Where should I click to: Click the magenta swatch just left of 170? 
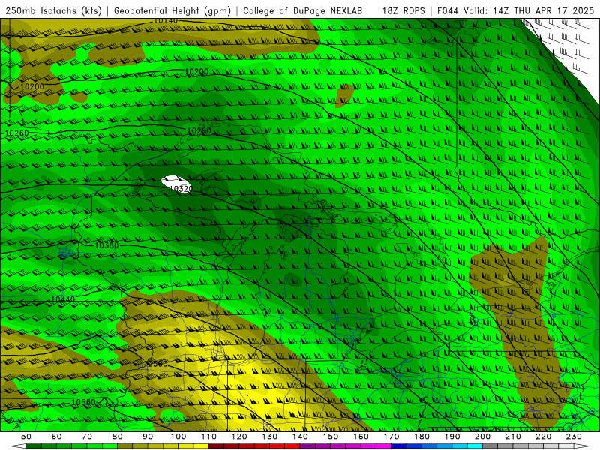click(384, 446)
